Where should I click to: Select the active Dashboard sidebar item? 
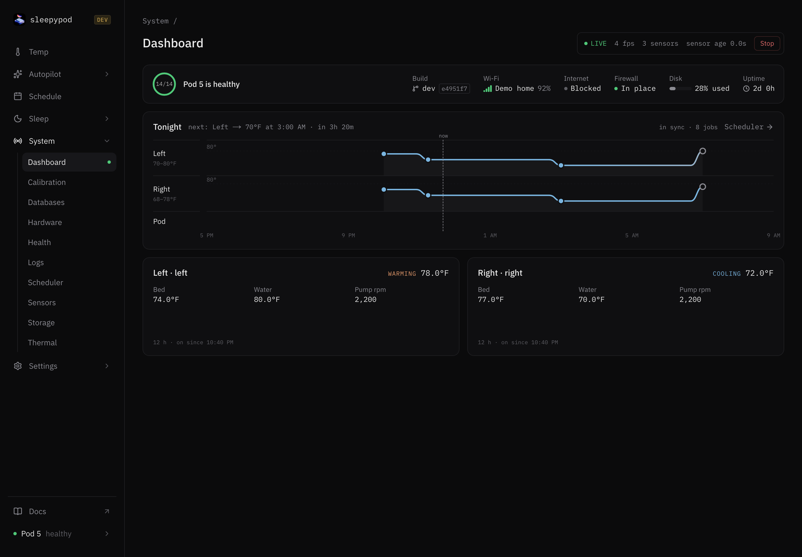coord(69,162)
